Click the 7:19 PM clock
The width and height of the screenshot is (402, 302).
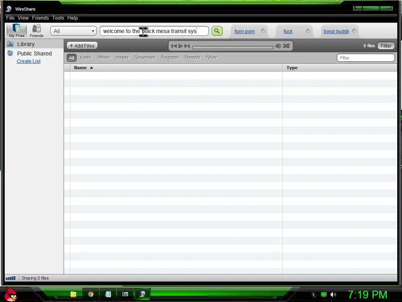(x=367, y=295)
